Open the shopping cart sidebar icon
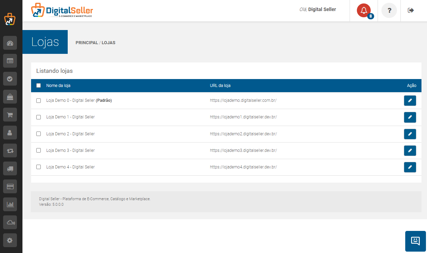427x253 pixels. click(10, 115)
